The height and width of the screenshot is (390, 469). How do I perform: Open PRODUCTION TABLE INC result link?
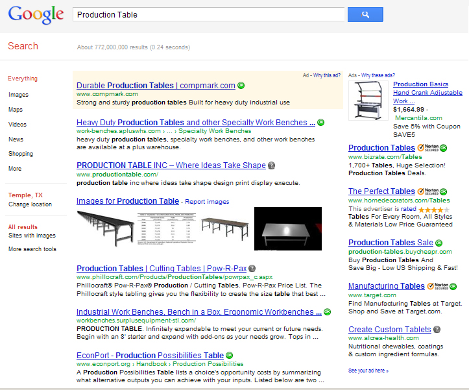171,165
